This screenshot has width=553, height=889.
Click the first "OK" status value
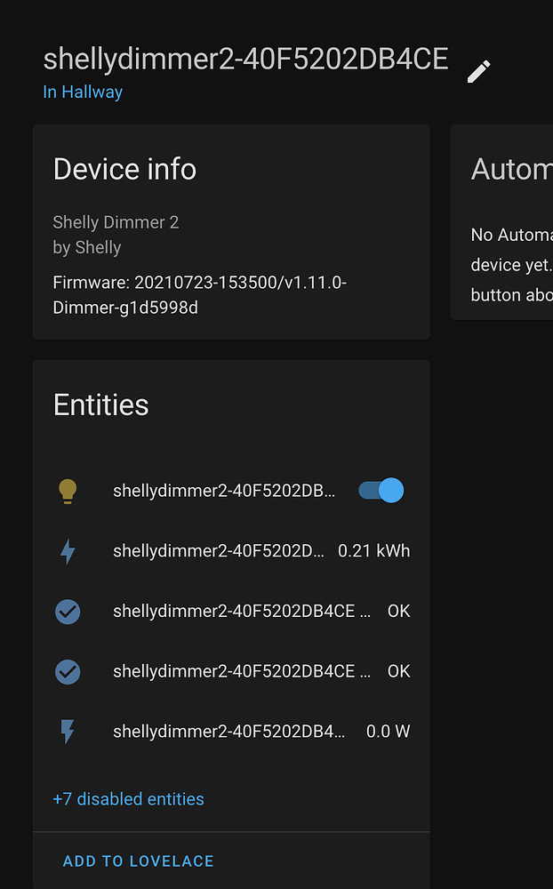pyautogui.click(x=398, y=611)
